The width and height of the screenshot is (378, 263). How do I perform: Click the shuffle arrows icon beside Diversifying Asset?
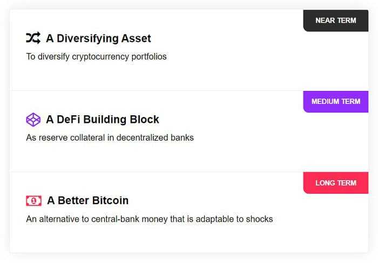[33, 38]
